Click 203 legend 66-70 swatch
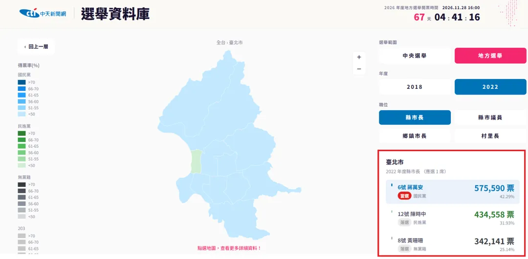This screenshot has width=528, height=259. 22,242
